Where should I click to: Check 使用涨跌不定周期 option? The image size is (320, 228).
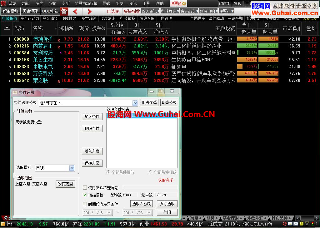[85, 187]
